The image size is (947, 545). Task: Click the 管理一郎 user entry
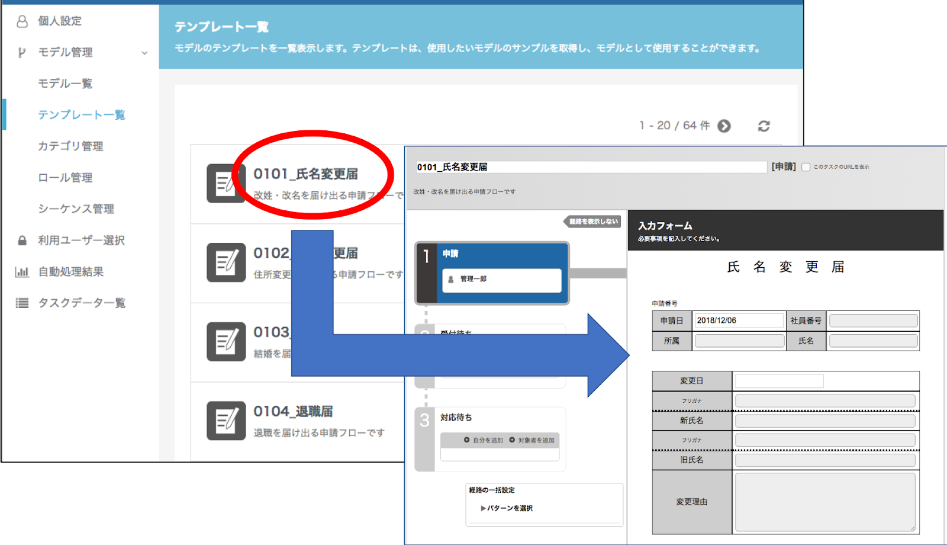[x=502, y=280]
